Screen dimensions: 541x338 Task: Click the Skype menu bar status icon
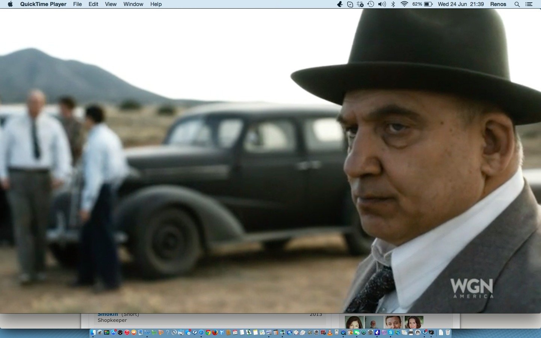[x=350, y=4]
